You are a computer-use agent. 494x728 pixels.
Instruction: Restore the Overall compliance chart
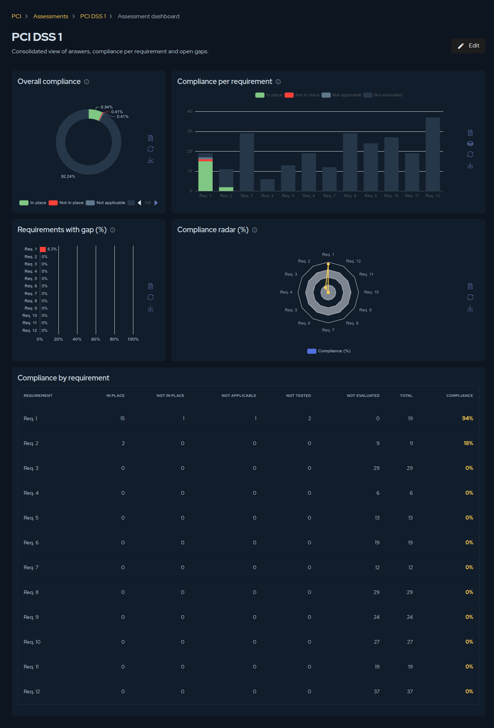point(151,149)
